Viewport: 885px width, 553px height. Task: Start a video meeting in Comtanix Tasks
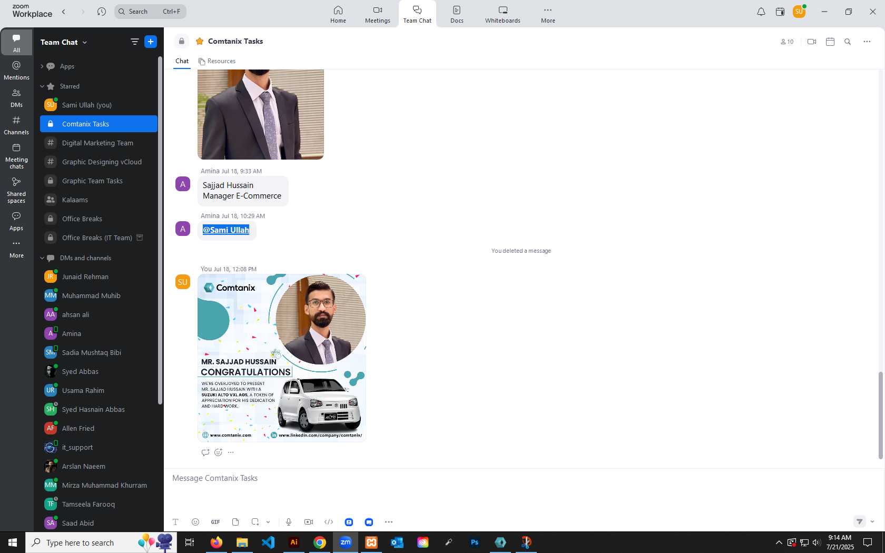[x=812, y=42]
